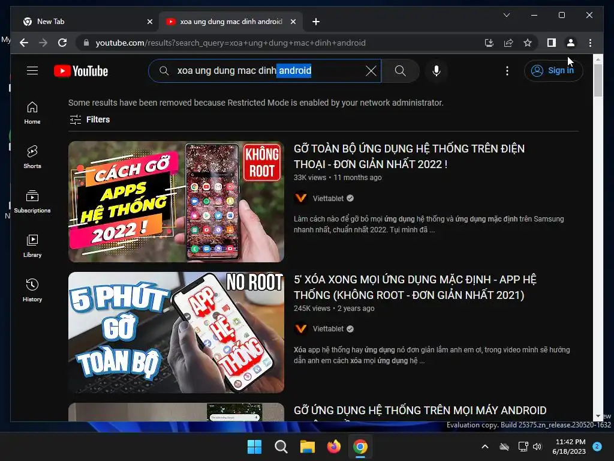614x461 pixels.
Task: Open clock showing 11:42 PM
Action: pos(569,447)
